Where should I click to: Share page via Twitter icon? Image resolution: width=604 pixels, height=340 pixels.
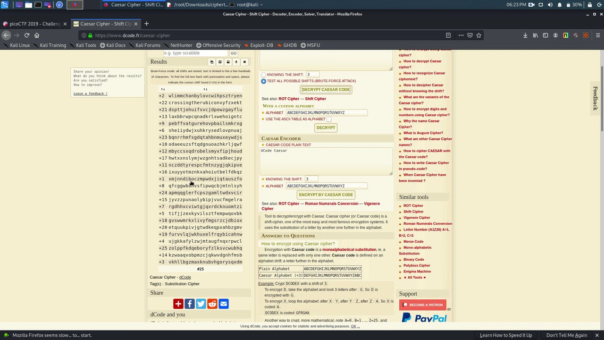201,304
